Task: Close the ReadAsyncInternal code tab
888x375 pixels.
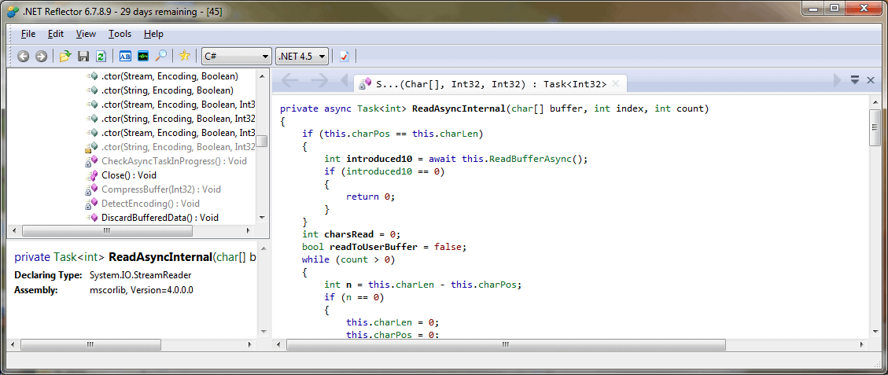Action: (x=616, y=83)
